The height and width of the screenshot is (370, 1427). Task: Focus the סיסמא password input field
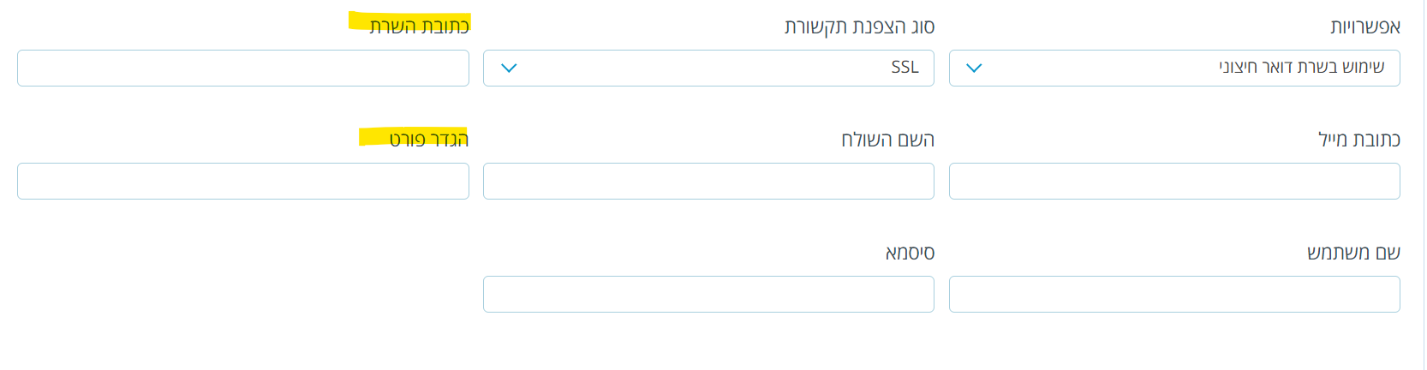click(708, 295)
